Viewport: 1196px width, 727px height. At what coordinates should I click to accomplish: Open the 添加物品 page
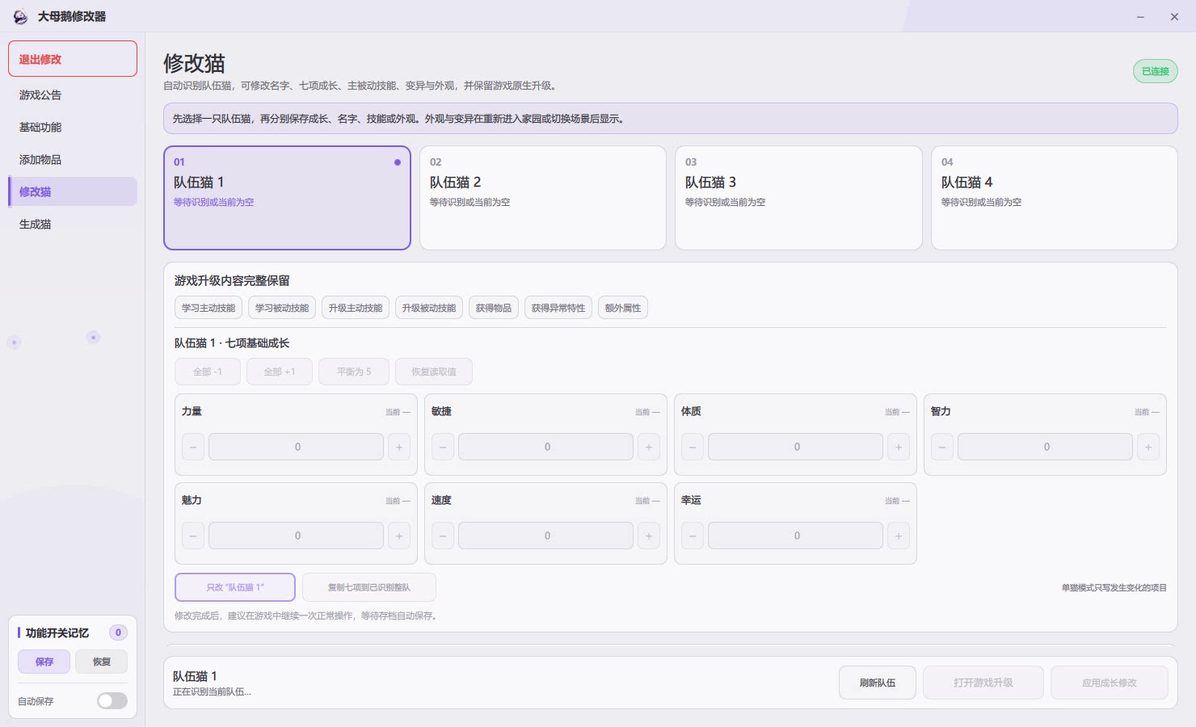click(x=73, y=159)
